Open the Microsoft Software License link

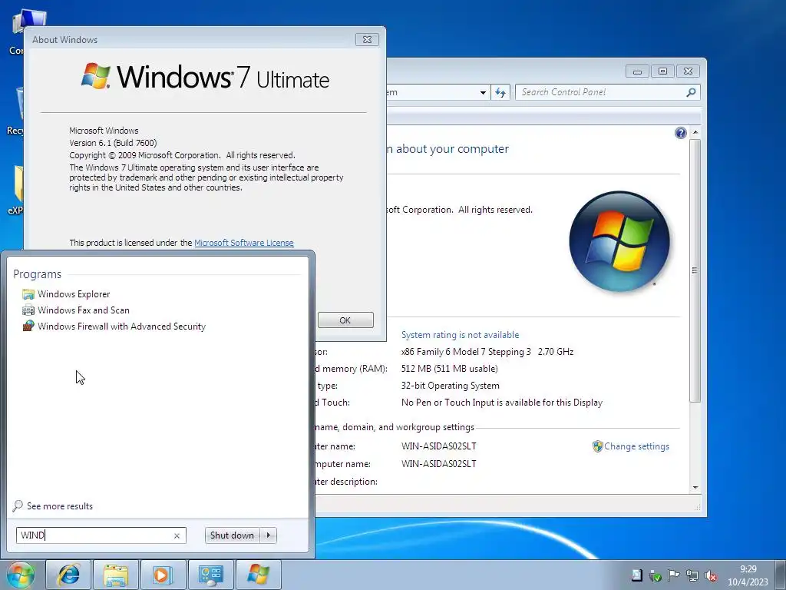243,243
